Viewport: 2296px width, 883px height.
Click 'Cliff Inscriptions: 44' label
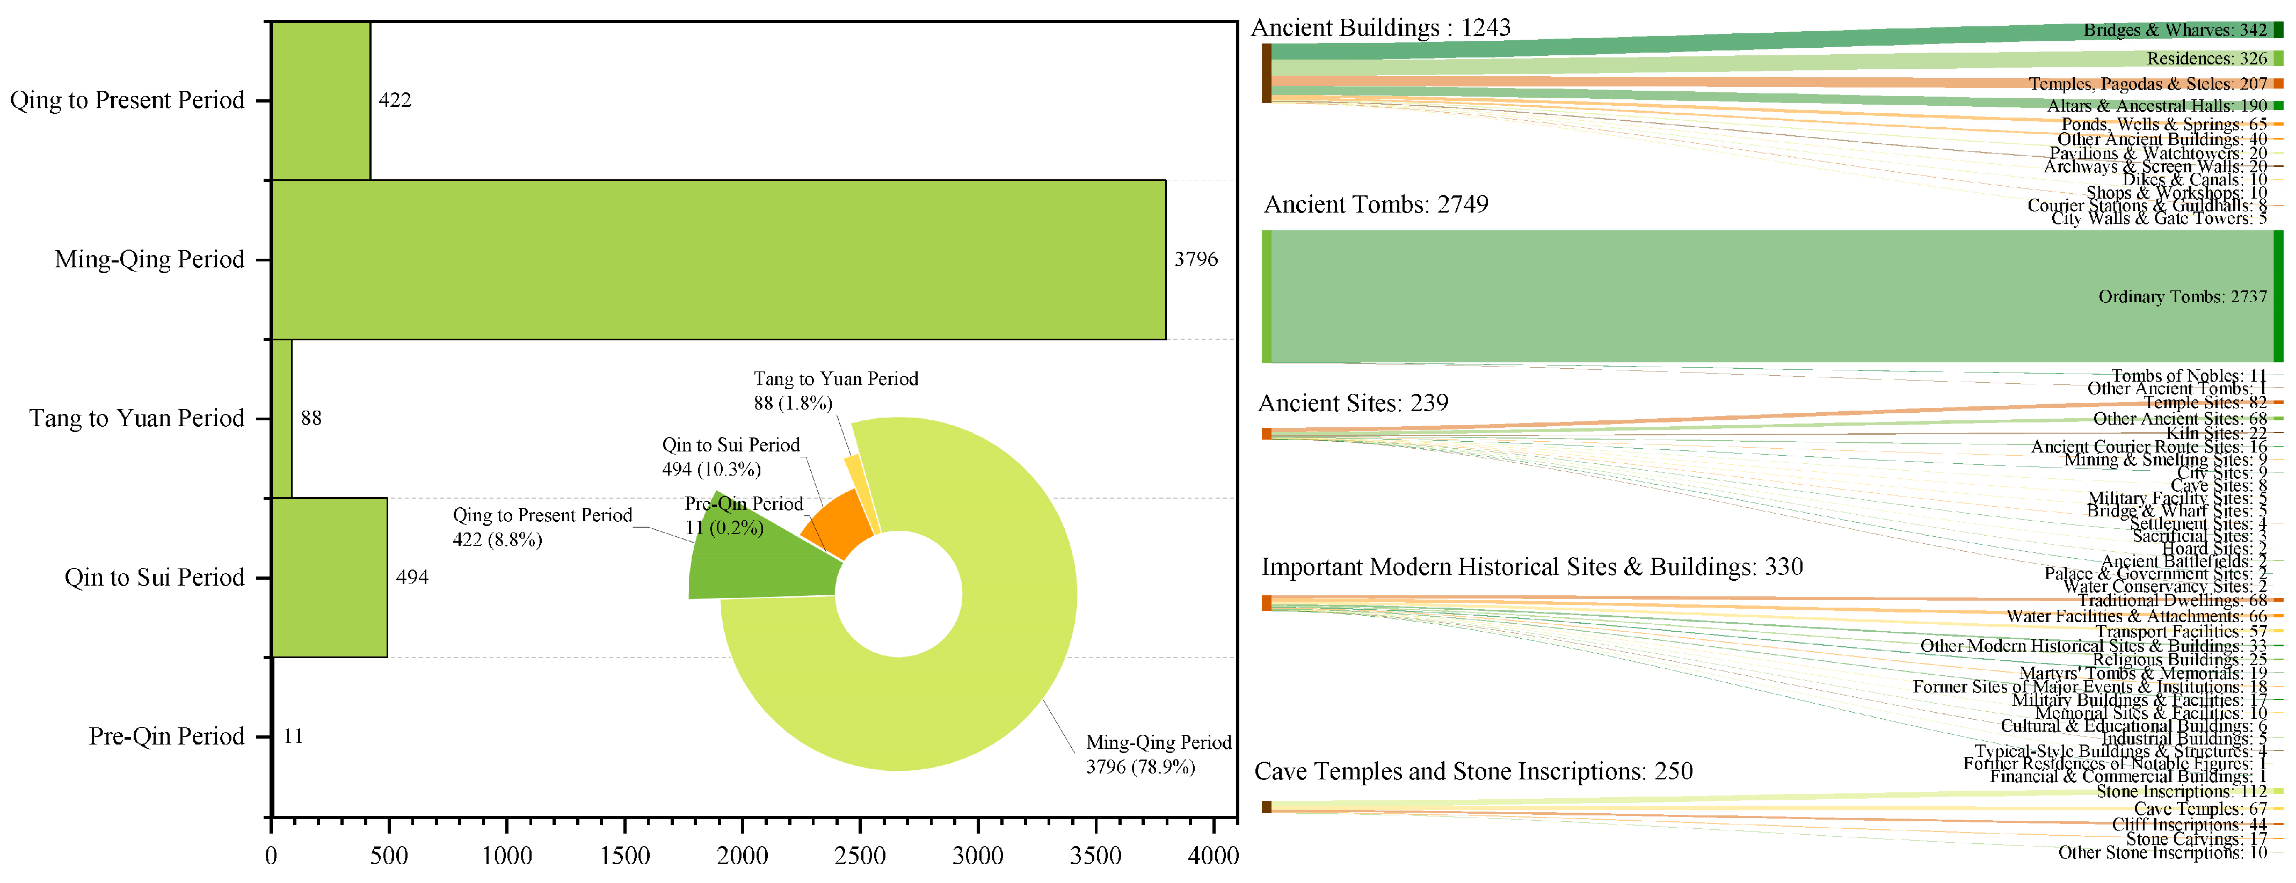click(x=2189, y=825)
